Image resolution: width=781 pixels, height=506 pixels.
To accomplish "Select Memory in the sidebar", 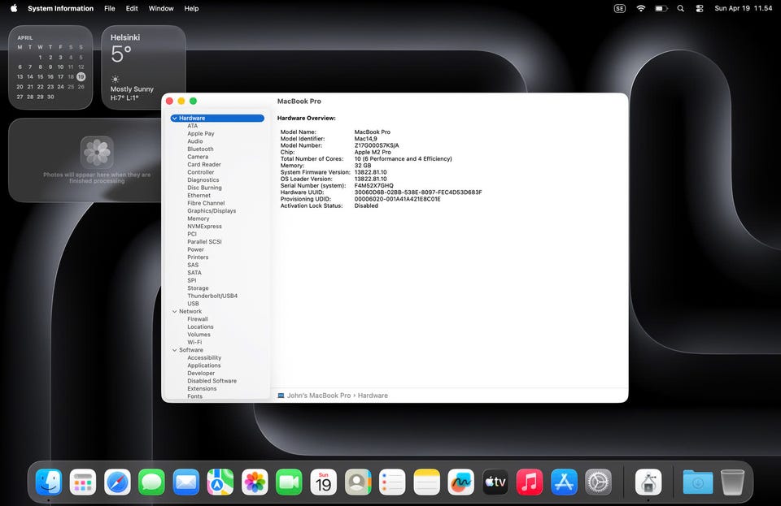I will pos(199,218).
